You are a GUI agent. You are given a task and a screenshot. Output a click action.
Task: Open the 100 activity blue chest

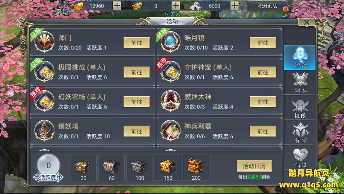(x=140, y=168)
